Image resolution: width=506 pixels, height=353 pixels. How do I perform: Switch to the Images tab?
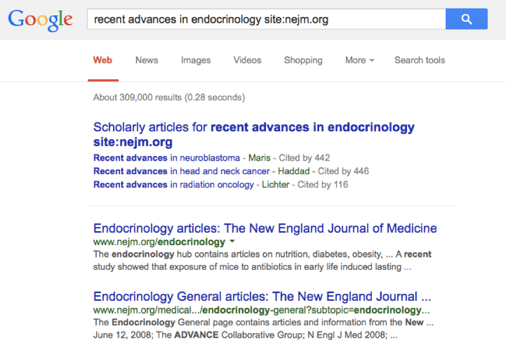[196, 60]
